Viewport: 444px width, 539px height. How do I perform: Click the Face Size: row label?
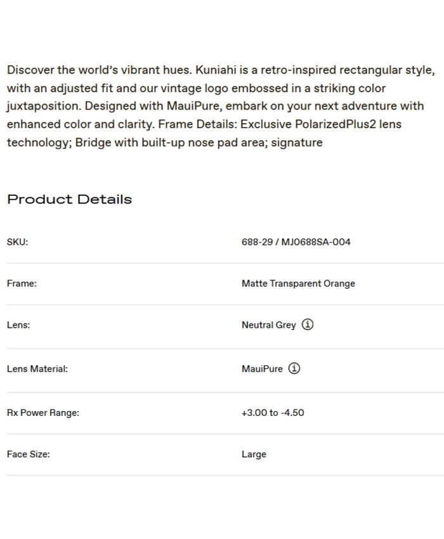29,455
